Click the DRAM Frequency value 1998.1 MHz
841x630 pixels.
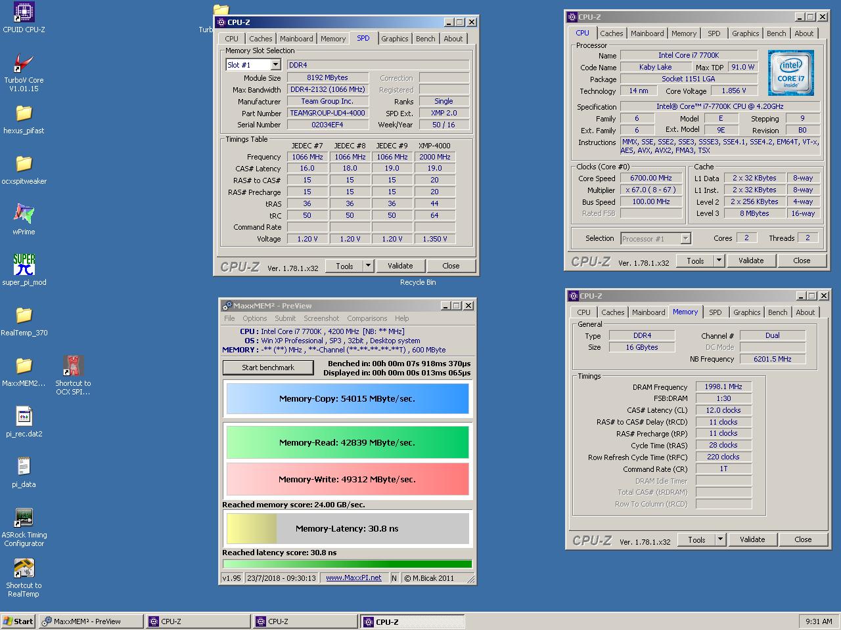[723, 387]
